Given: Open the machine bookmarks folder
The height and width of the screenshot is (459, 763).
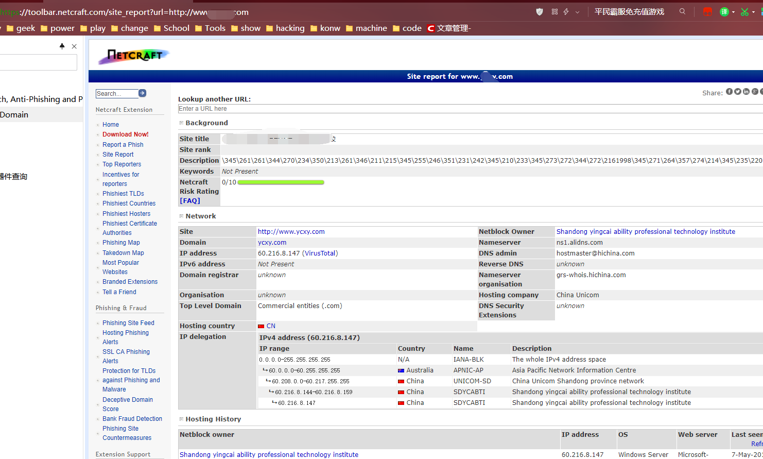Looking at the screenshot, I should [366, 28].
